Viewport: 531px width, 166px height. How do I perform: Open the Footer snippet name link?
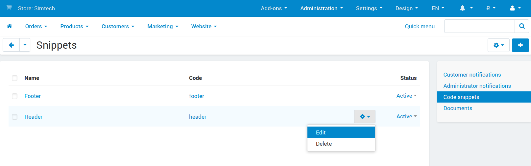pyautogui.click(x=33, y=96)
